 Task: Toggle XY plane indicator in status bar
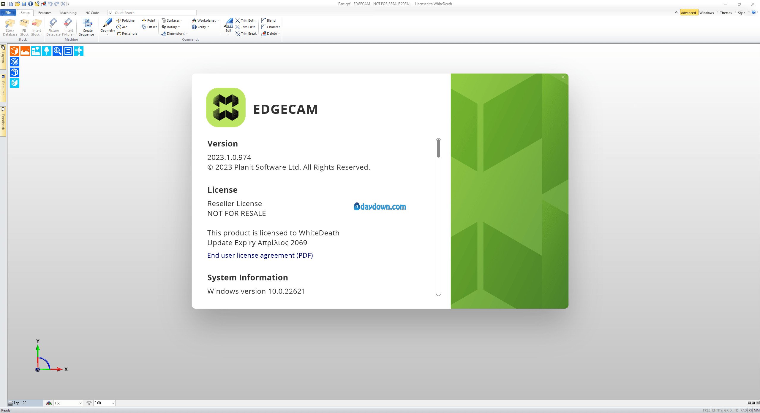tap(750, 410)
